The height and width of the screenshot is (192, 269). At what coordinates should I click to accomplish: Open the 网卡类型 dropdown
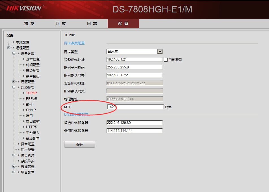(160, 51)
